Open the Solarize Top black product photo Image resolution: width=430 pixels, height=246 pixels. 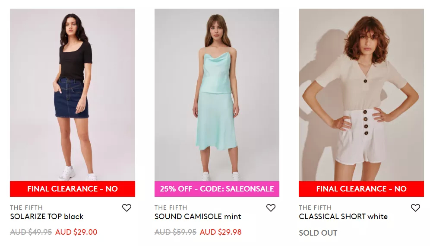tap(73, 95)
